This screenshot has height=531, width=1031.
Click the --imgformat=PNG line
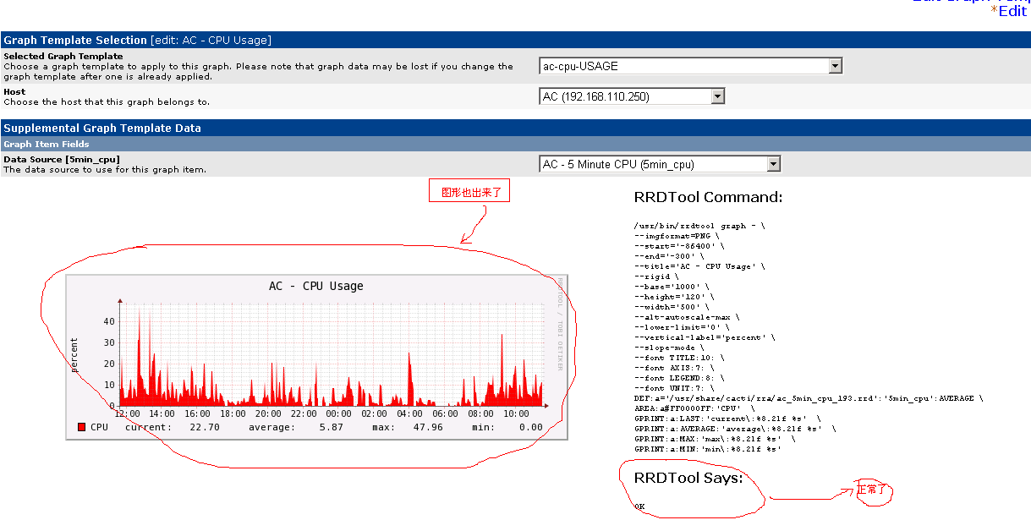(678, 236)
